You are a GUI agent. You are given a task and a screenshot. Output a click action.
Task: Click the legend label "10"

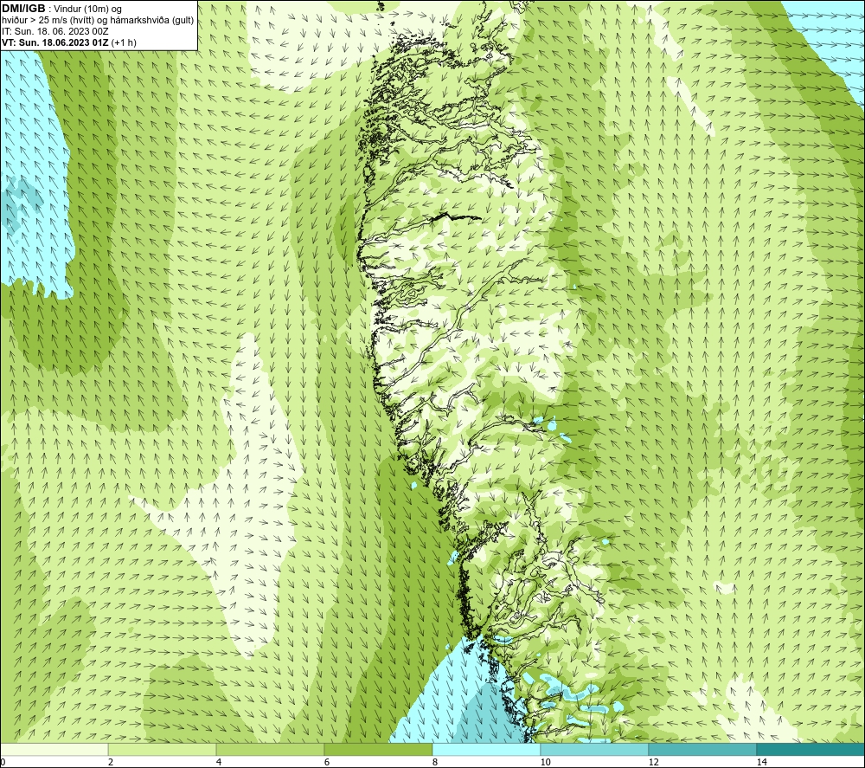coord(545,762)
